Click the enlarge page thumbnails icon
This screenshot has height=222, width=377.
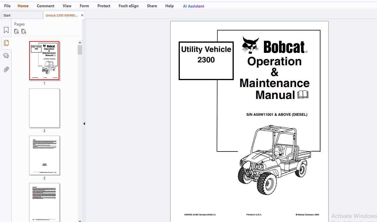17,31
